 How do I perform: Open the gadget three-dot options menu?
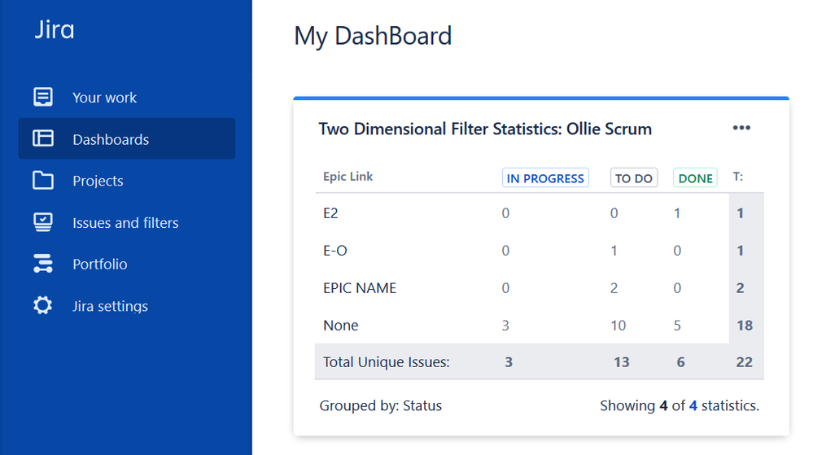point(741,128)
